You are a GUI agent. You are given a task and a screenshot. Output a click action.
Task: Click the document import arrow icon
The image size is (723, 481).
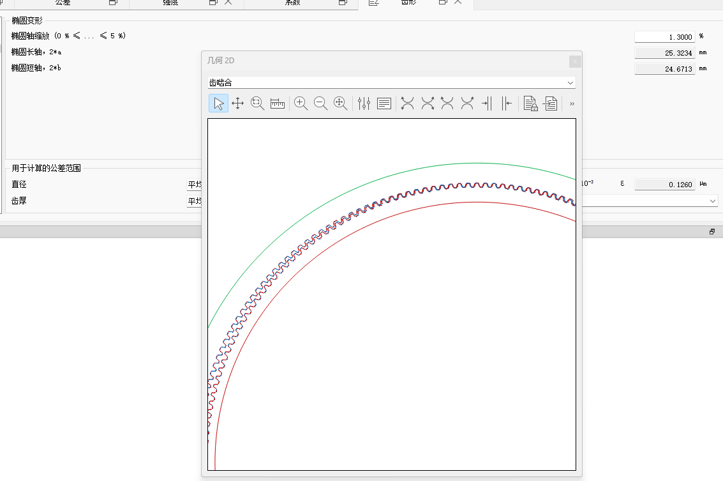tap(550, 103)
